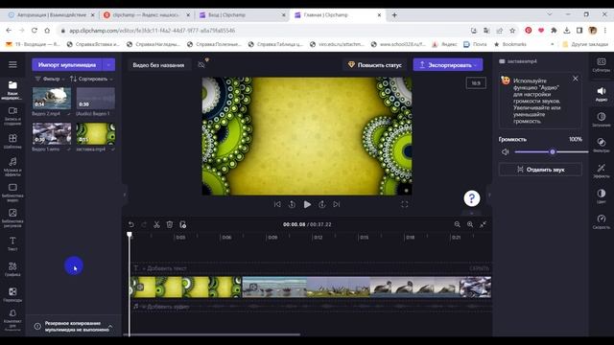Open Music & effects sidebar section
The width and height of the screenshot is (614, 345).
tap(12, 167)
